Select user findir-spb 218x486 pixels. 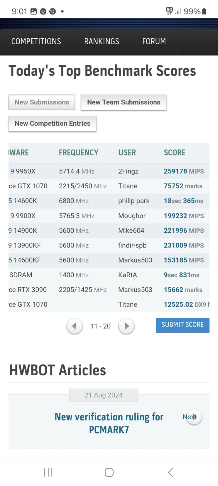coord(132,245)
